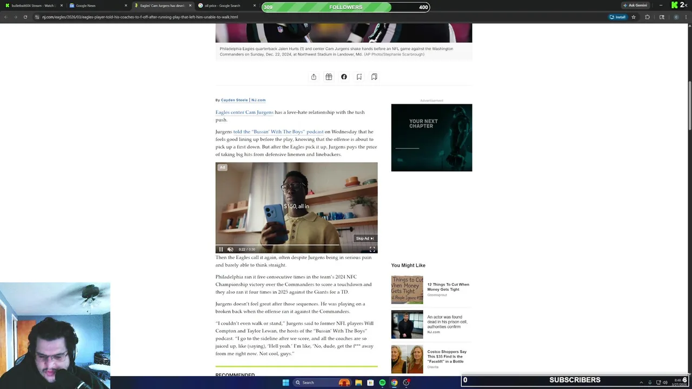Open the Eagles center Cam Jurgens link

(x=244, y=112)
